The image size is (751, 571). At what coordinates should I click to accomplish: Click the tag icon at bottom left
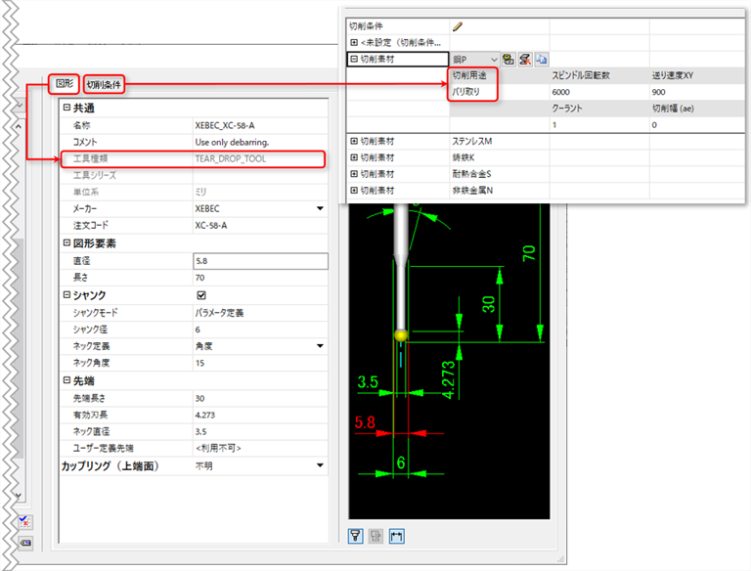[25, 543]
